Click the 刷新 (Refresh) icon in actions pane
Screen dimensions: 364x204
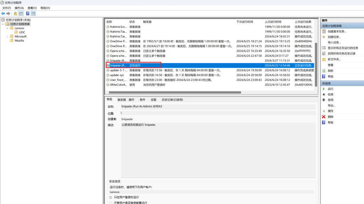coord(323,71)
